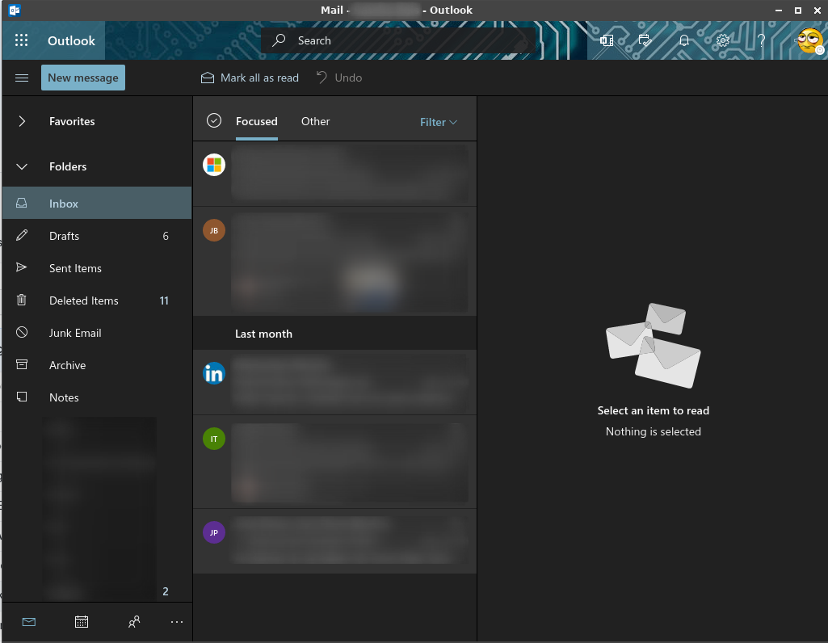Image resolution: width=828 pixels, height=643 pixels.
Task: Open the email from IT
Action: tap(334, 461)
